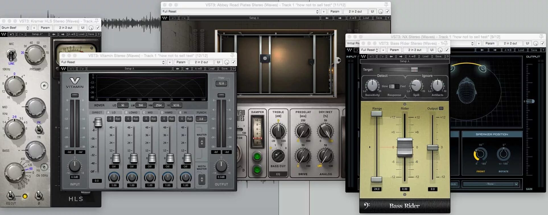Open Full Reset preset dropdown in Bass Rider
The height and width of the screenshot is (215, 548).
click(x=369, y=50)
